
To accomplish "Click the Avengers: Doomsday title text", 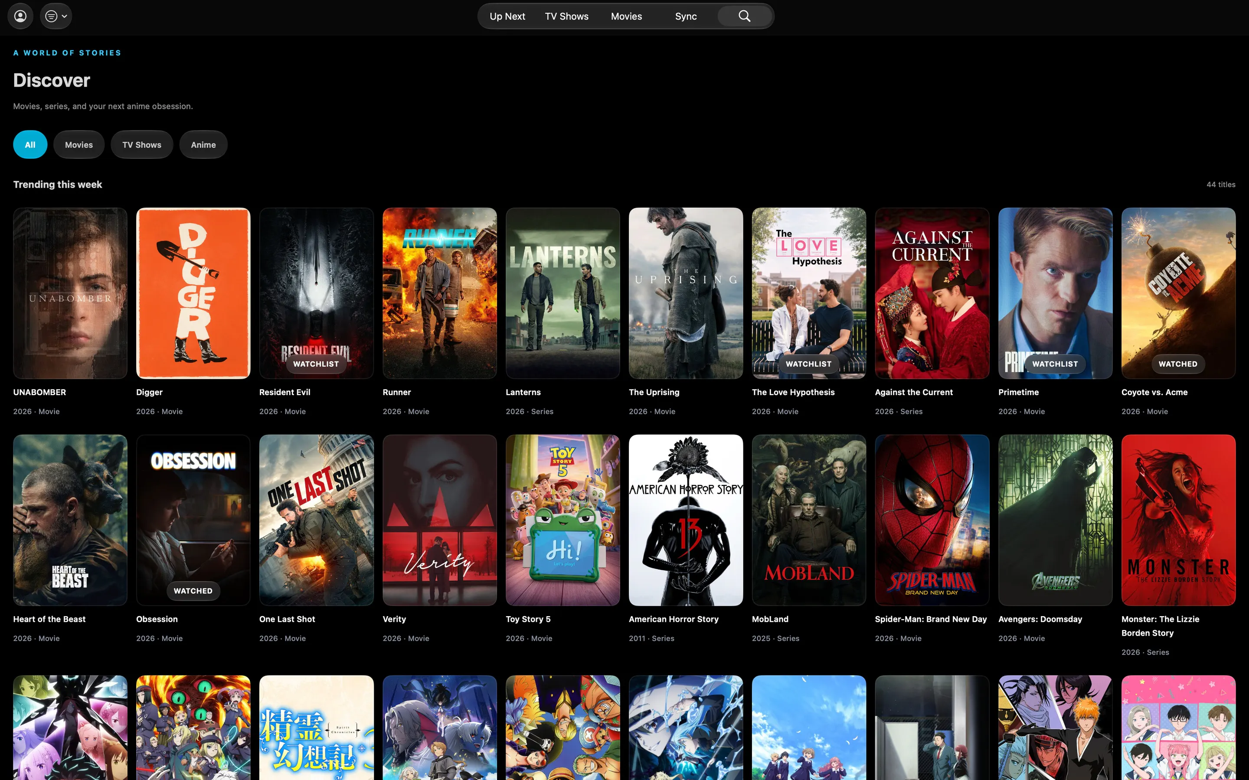I will click(1040, 619).
